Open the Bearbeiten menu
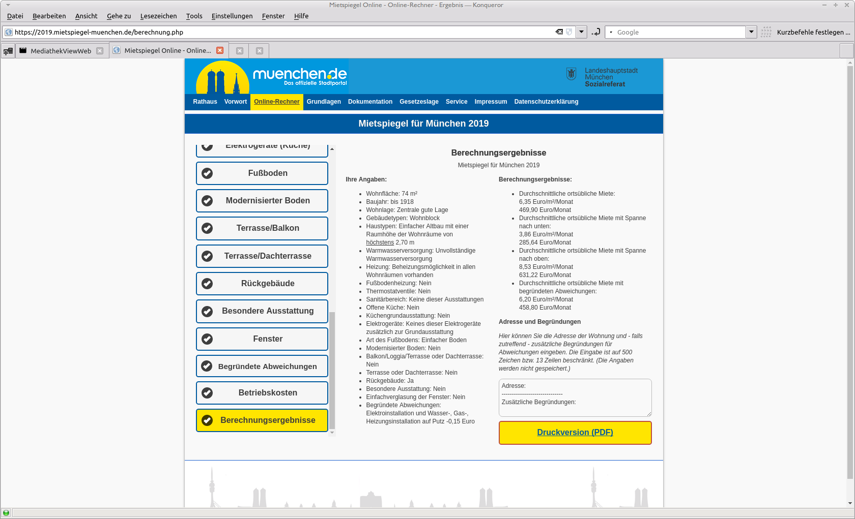Image resolution: width=855 pixels, height=519 pixels. pyautogui.click(x=49, y=16)
